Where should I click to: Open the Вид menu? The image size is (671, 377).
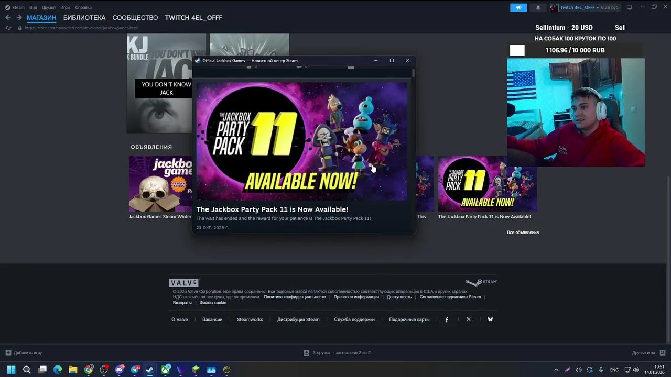pyautogui.click(x=33, y=7)
